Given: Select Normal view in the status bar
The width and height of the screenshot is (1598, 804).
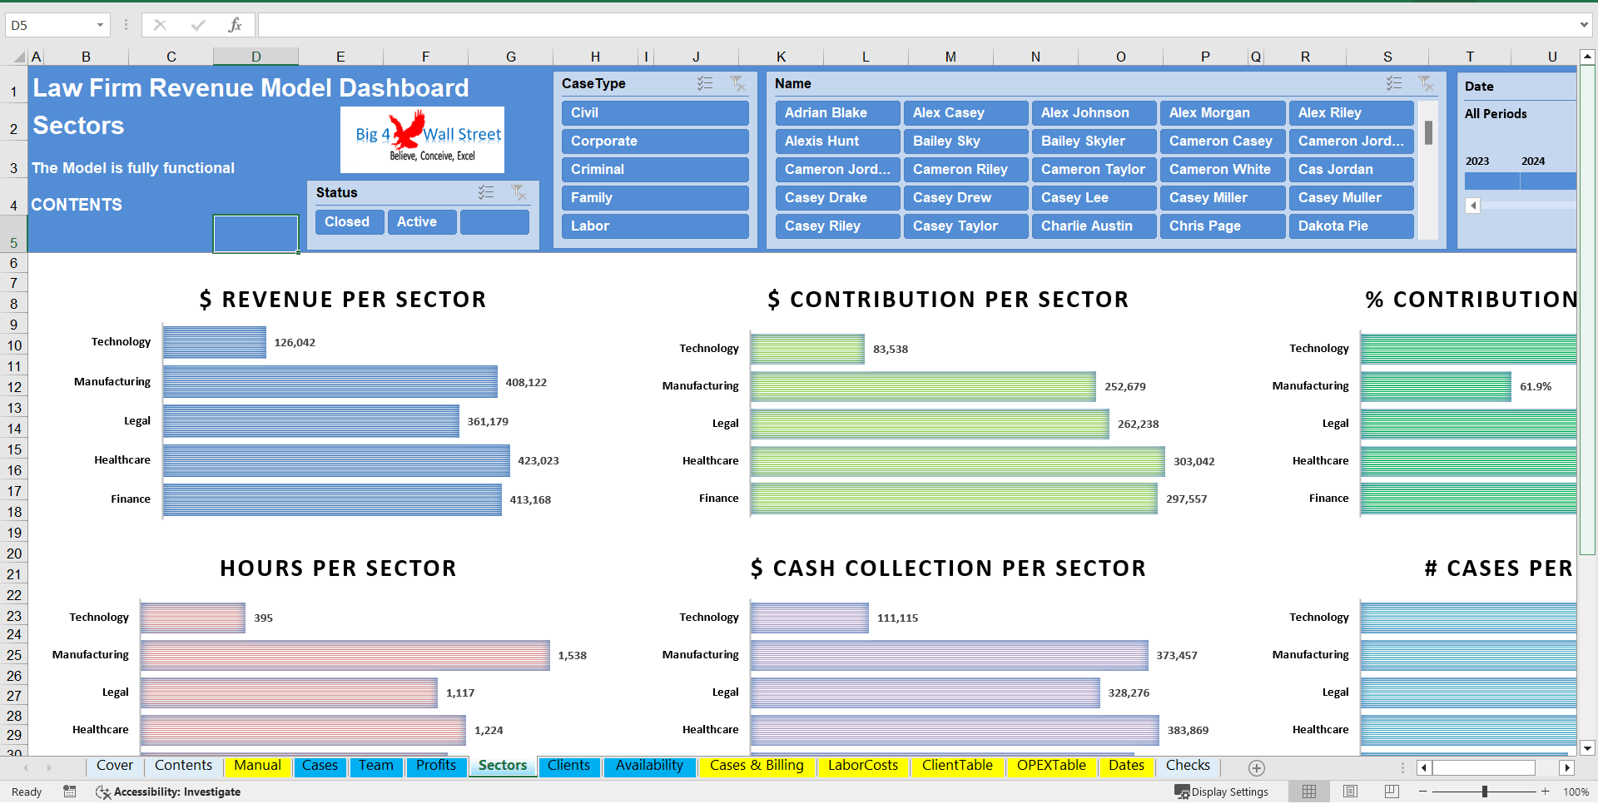Looking at the screenshot, I should (1308, 792).
